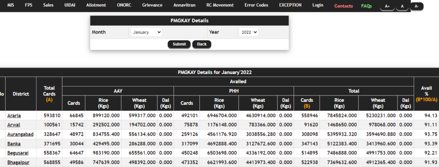Viewport: 439px width, 167px height.
Task: Open the UIDAI menu
Action: [70, 5]
